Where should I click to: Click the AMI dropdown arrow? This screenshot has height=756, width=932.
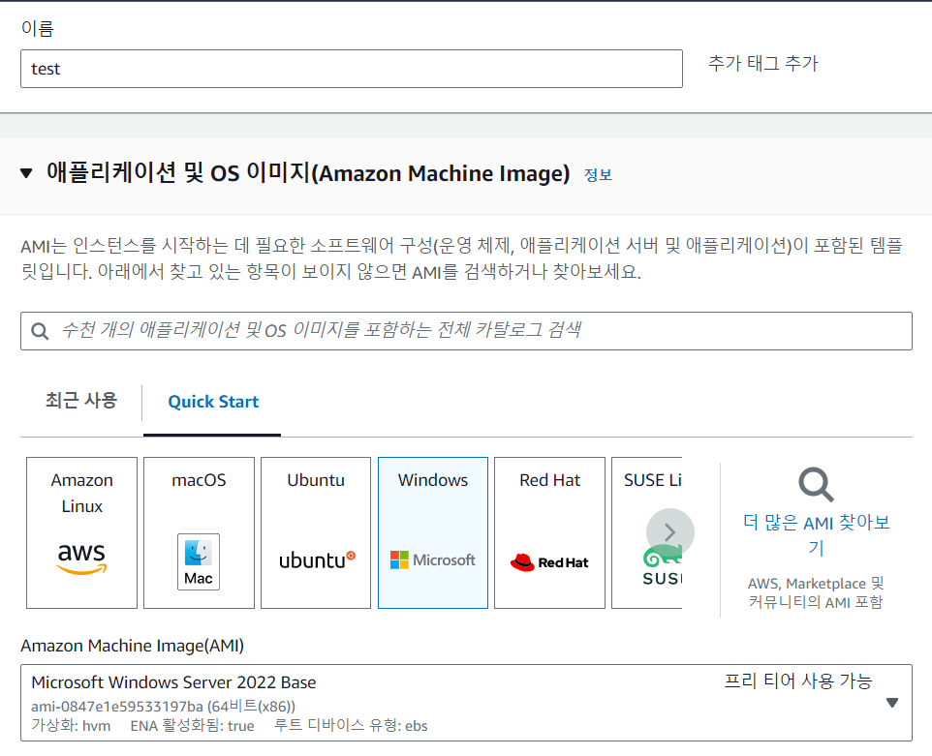[x=891, y=703]
